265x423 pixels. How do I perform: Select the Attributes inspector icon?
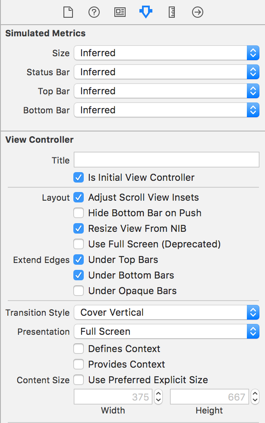click(x=146, y=12)
